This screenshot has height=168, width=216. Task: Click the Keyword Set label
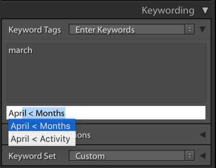point(32,156)
